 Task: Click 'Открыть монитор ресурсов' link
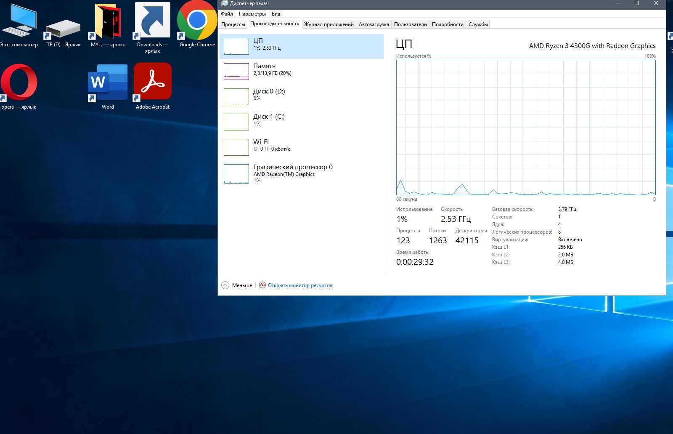(x=300, y=285)
